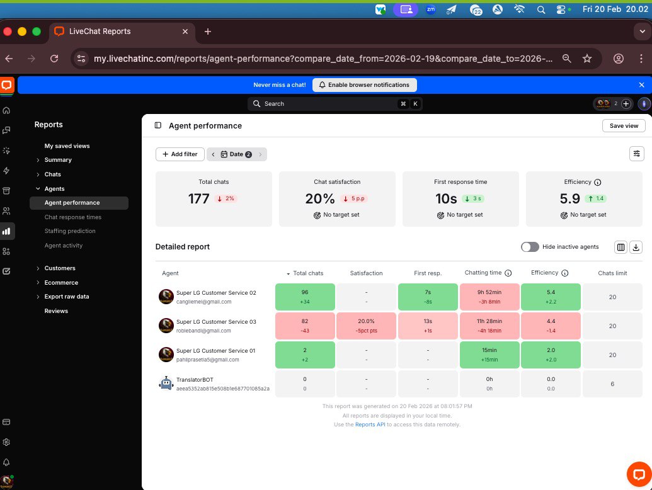Screen dimensions: 652x490
Task: Open macOS Control Center icon
Action: pyautogui.click(x=561, y=9)
